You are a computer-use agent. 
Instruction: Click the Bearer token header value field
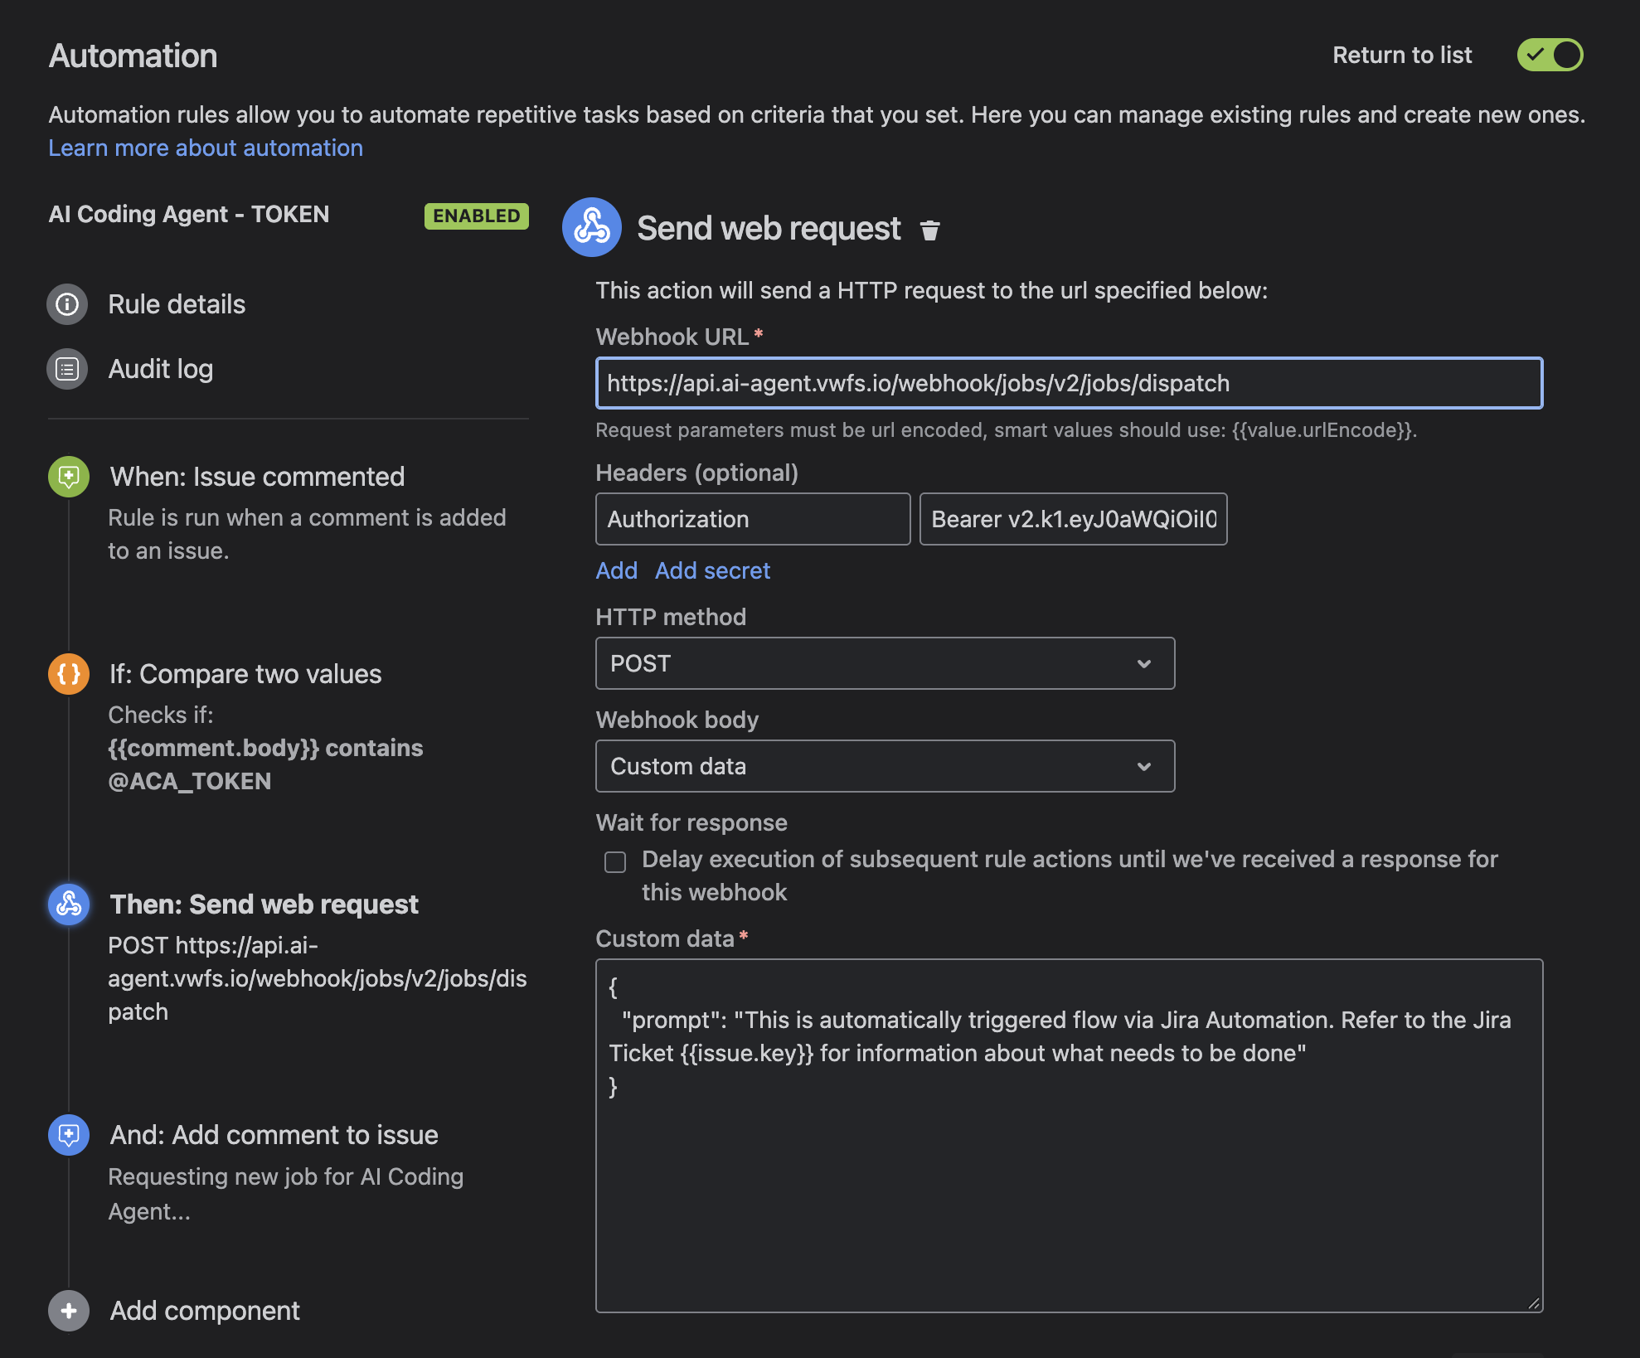[1073, 519]
